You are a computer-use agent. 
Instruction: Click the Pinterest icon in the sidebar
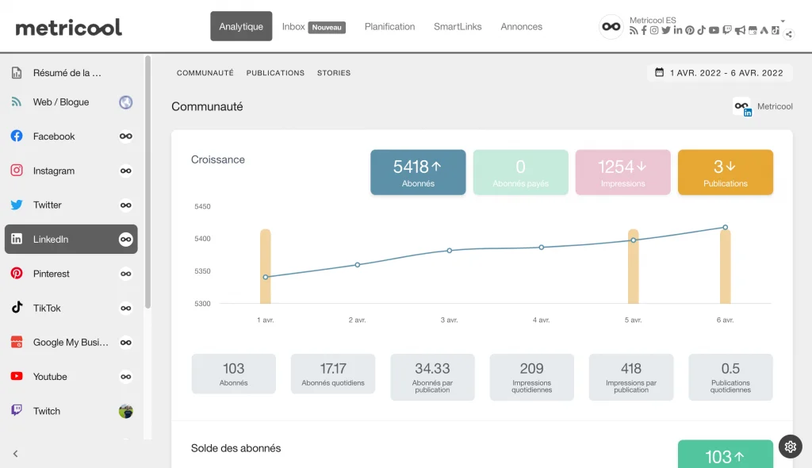[x=17, y=273]
